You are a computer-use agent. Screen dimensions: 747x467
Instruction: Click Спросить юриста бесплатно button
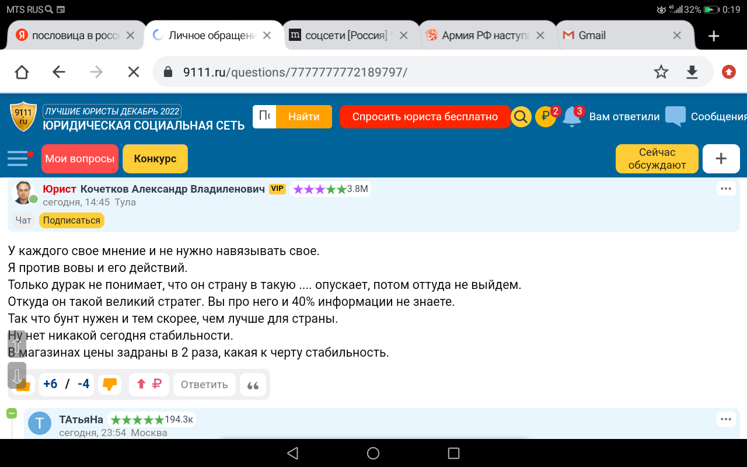pos(425,117)
